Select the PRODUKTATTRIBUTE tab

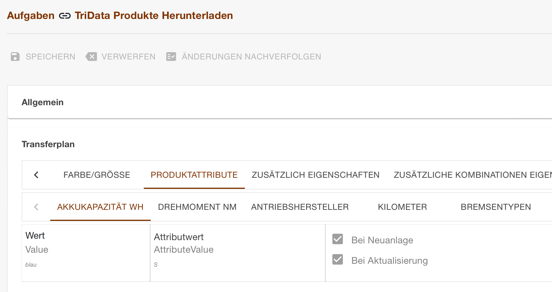point(194,175)
